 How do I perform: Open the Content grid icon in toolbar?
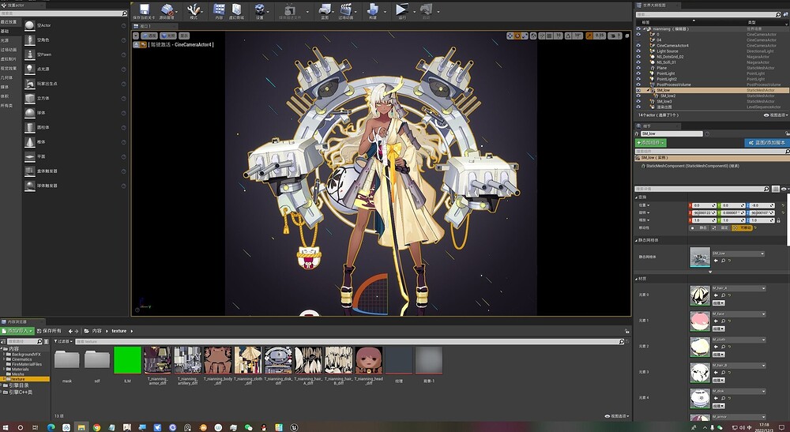(219, 9)
